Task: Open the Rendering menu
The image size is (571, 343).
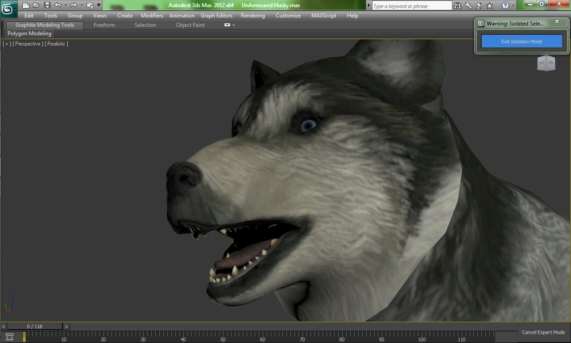Action: pyautogui.click(x=252, y=15)
